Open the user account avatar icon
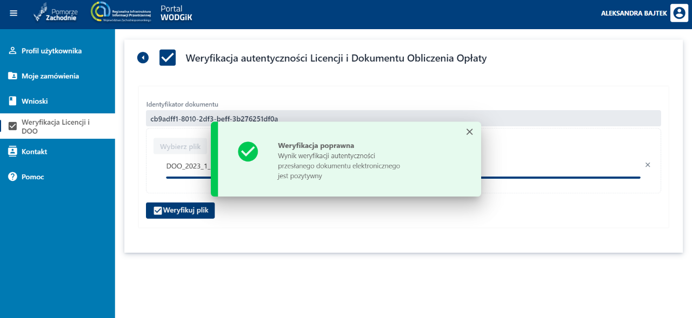Viewport: 692px width, 318px height. pos(679,13)
